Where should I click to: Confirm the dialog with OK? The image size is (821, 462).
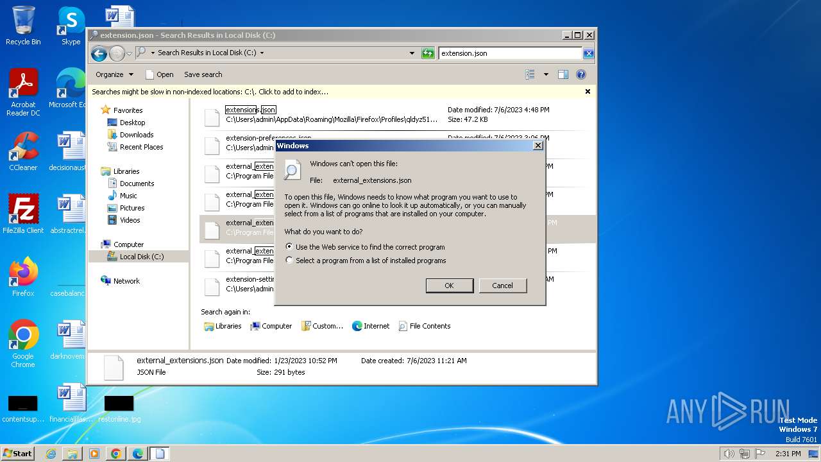pos(450,286)
